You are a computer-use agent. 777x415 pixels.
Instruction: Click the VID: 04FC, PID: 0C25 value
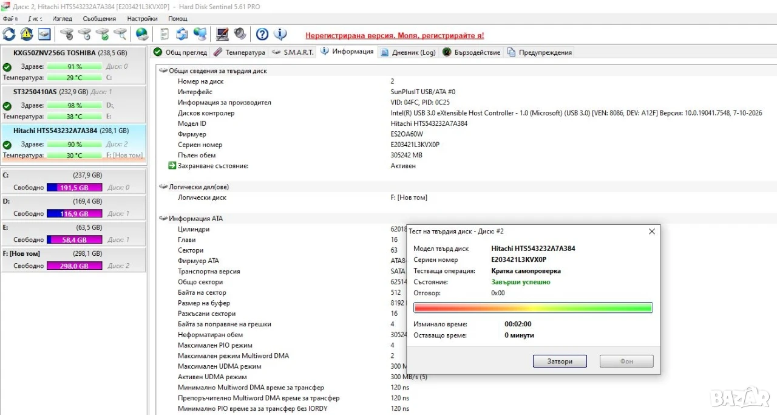tap(420, 103)
